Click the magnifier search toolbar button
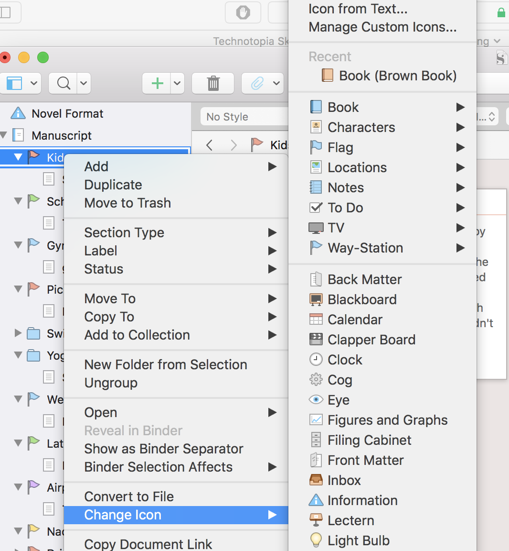This screenshot has height=551, width=509. click(63, 83)
